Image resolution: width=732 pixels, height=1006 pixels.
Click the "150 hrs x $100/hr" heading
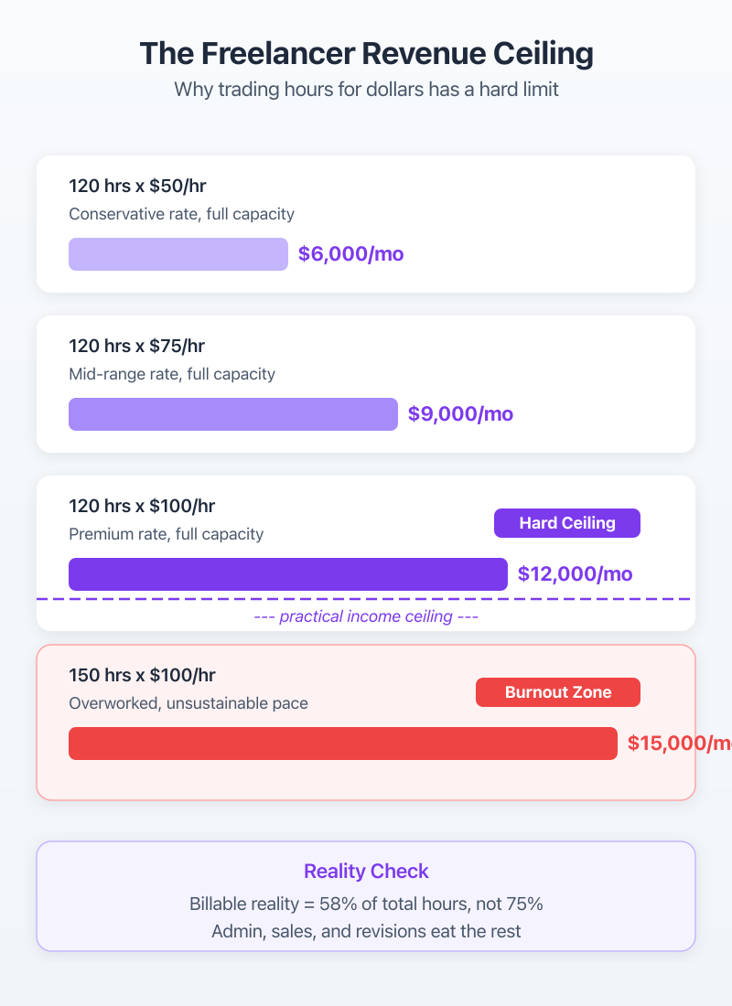click(x=142, y=676)
